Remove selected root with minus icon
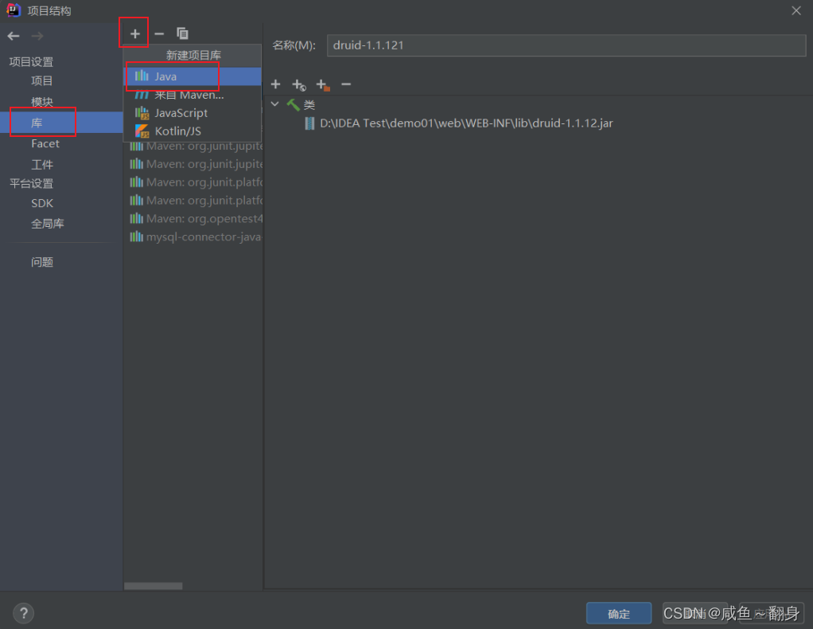 346,84
